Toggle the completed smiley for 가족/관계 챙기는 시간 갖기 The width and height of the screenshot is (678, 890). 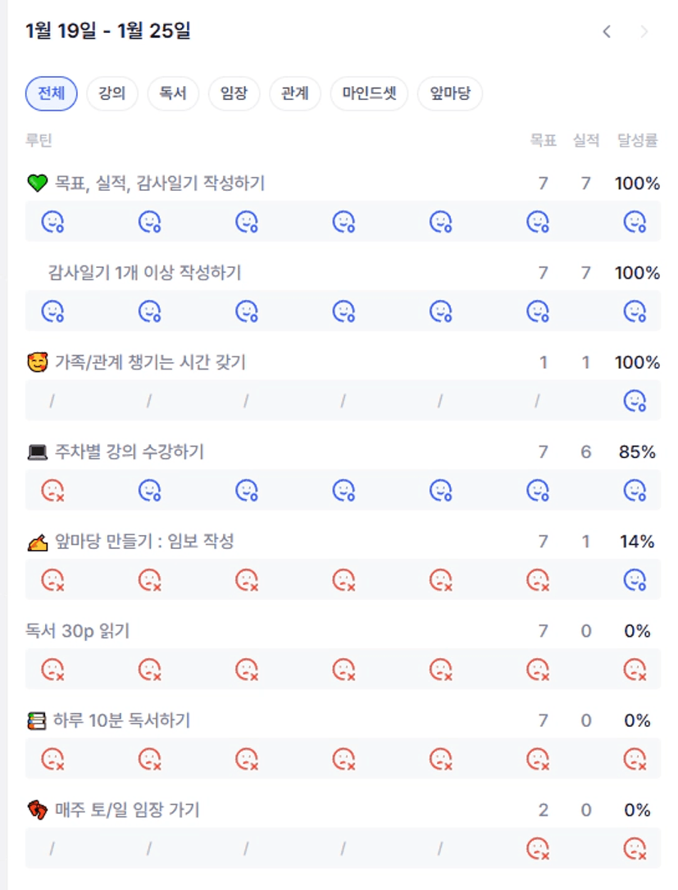click(x=635, y=401)
